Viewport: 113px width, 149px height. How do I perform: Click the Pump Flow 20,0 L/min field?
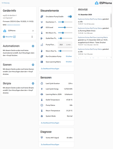click(65, 45)
